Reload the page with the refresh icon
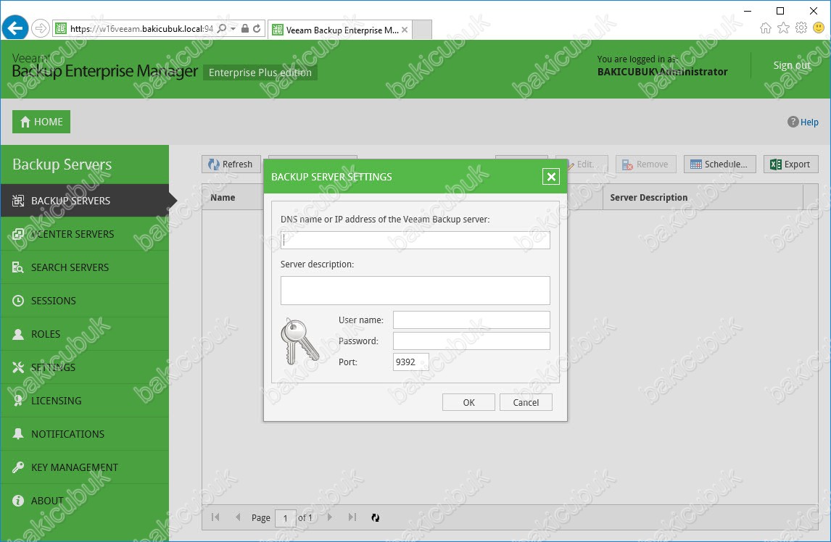Viewport: 831px width, 542px height. click(x=257, y=28)
